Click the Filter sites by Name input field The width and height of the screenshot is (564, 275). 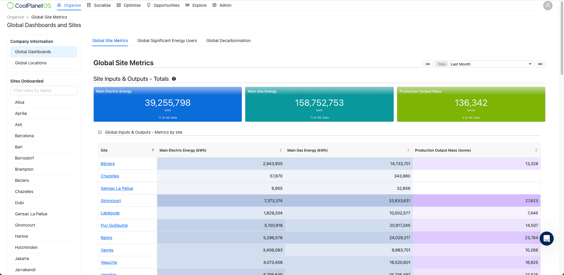[43, 90]
